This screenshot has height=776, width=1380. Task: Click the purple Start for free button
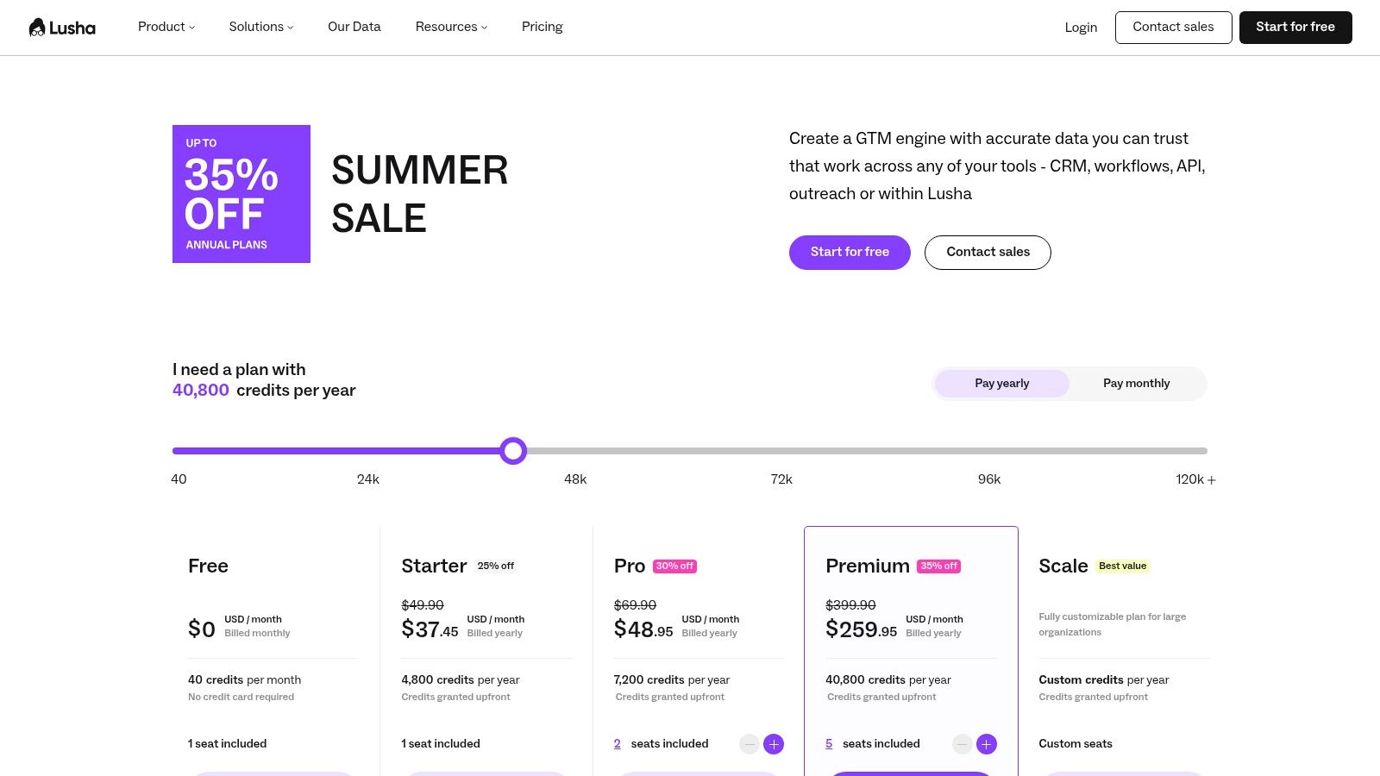click(x=850, y=253)
